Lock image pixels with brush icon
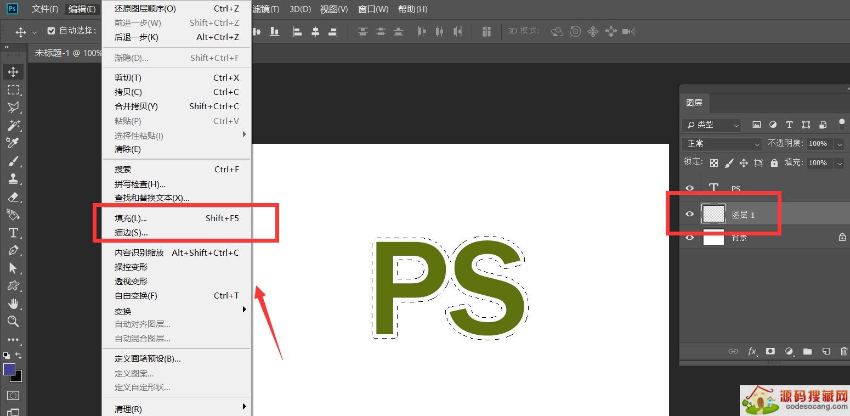Screen dimensions: 850x416 point(729,163)
